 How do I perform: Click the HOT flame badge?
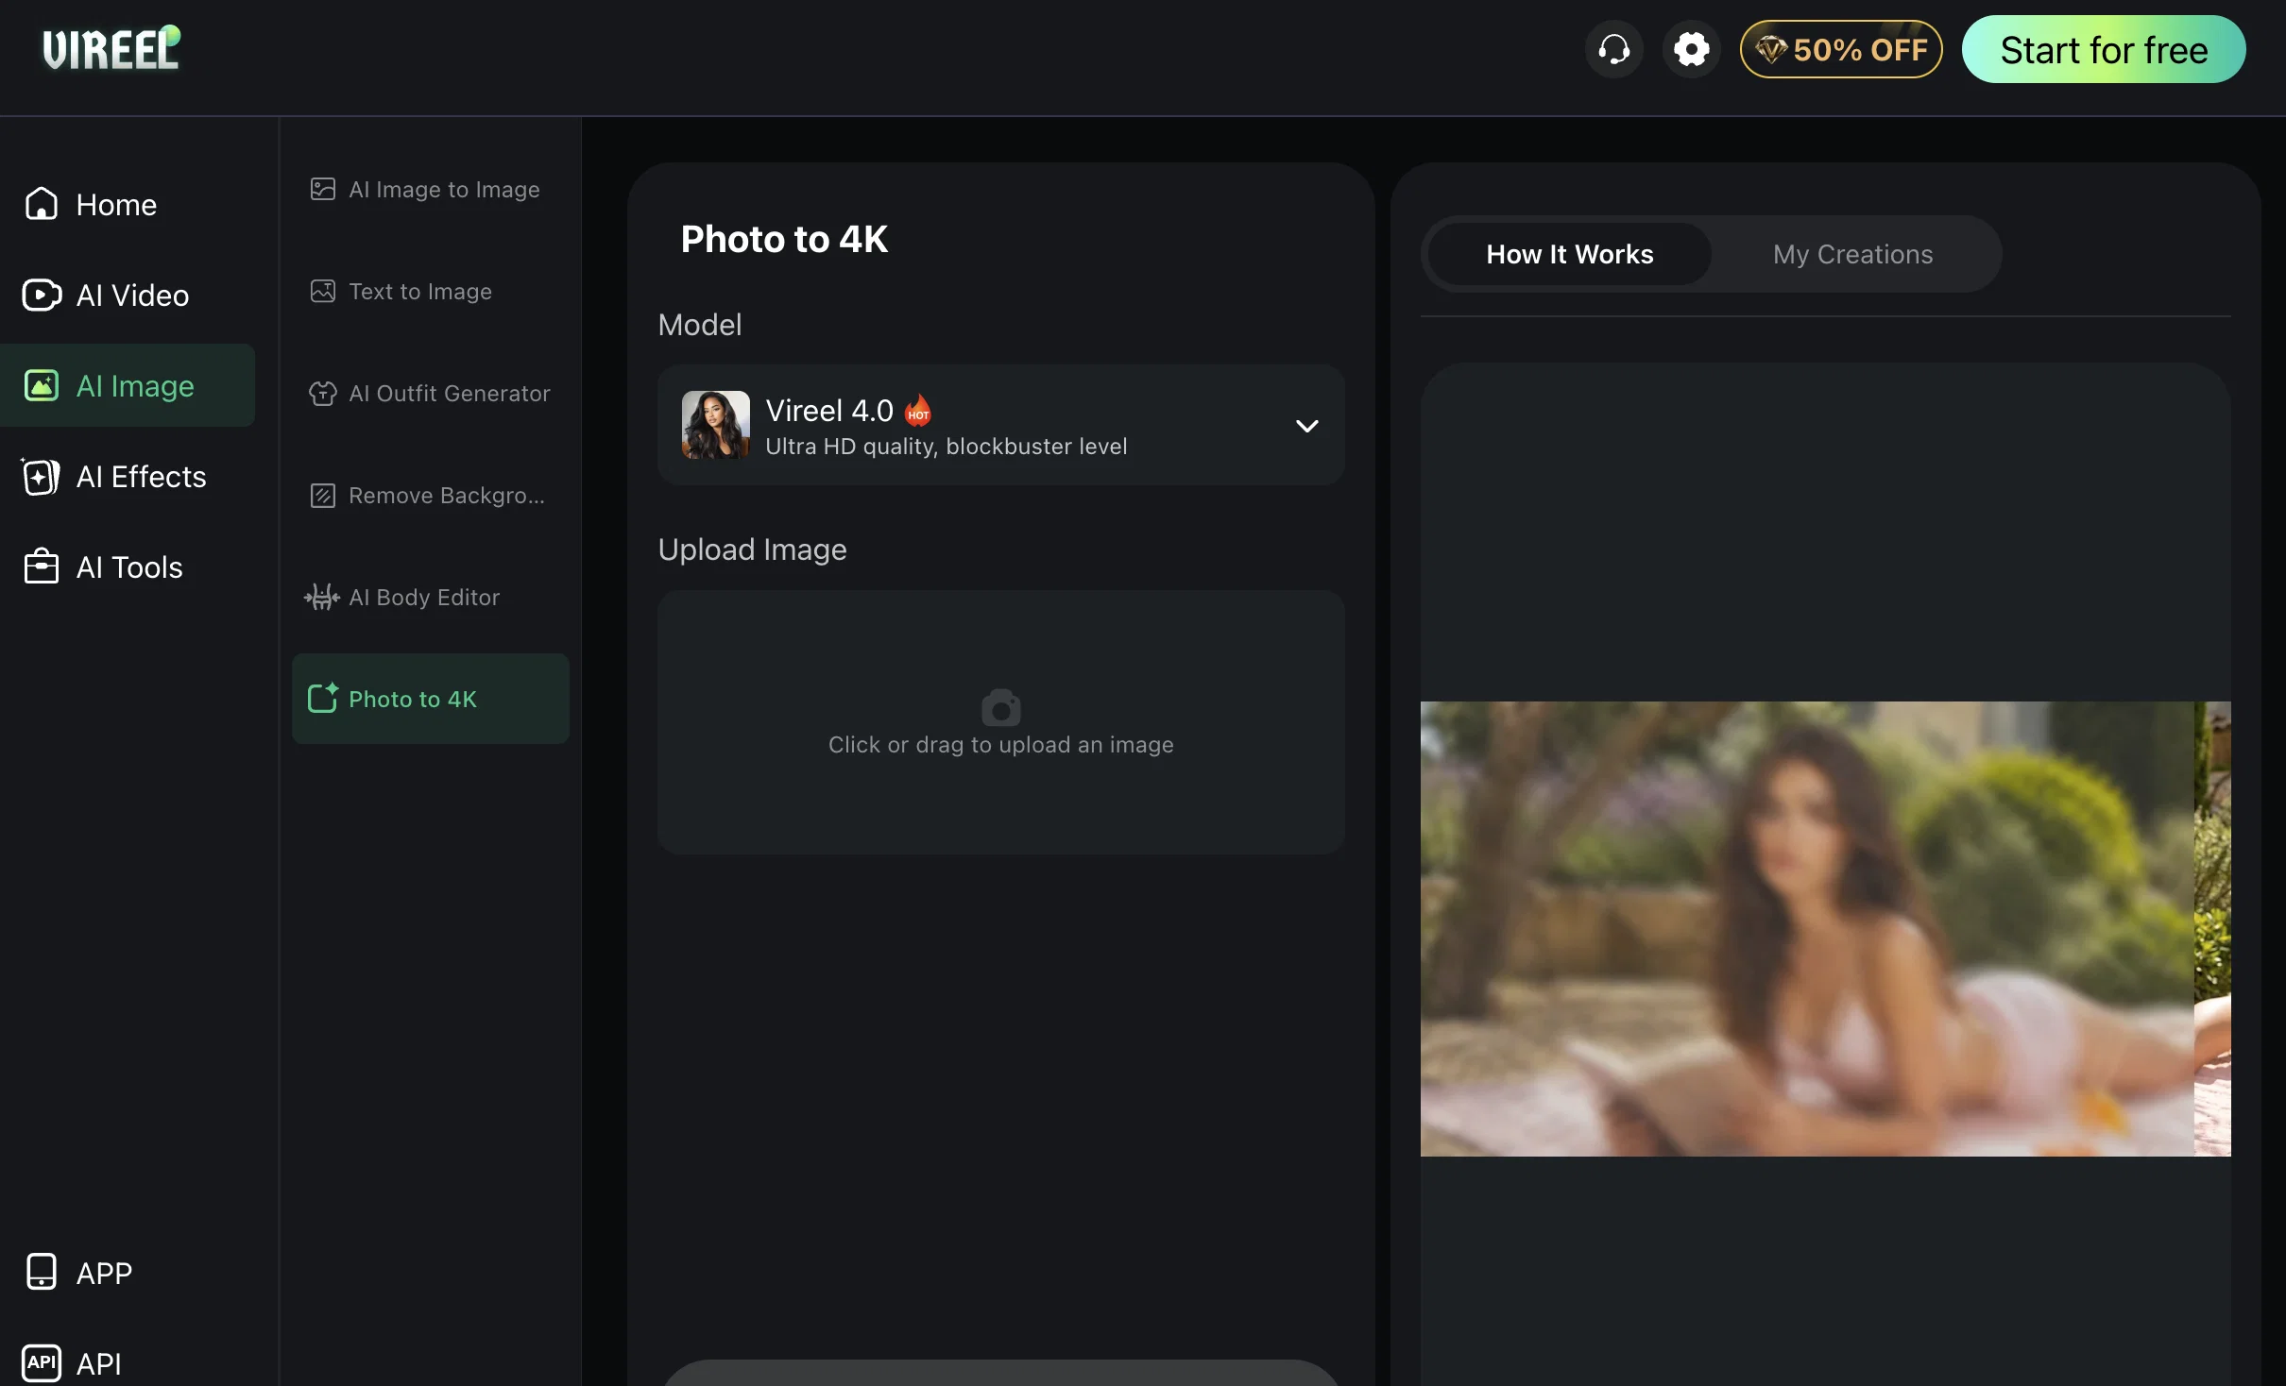coord(917,410)
